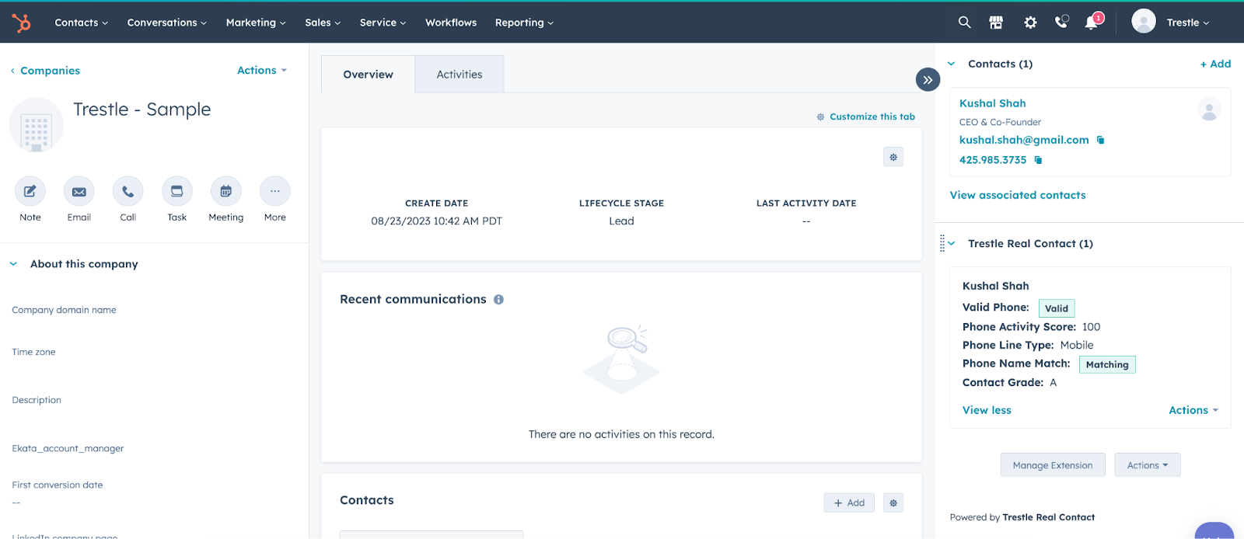Copy Kushal Shah's email address
1244x539 pixels.
pyautogui.click(x=1100, y=141)
